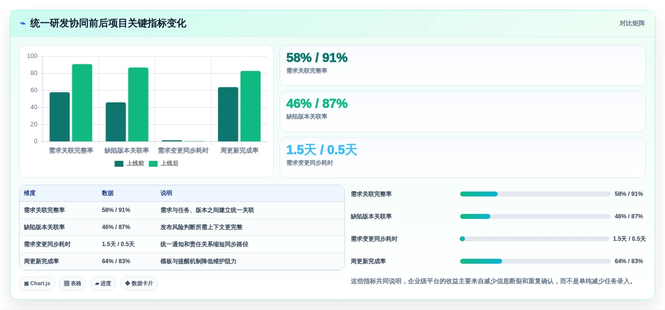Click the 需求关联完整率 chart axis label
This screenshot has width=665, height=310.
coord(71,151)
